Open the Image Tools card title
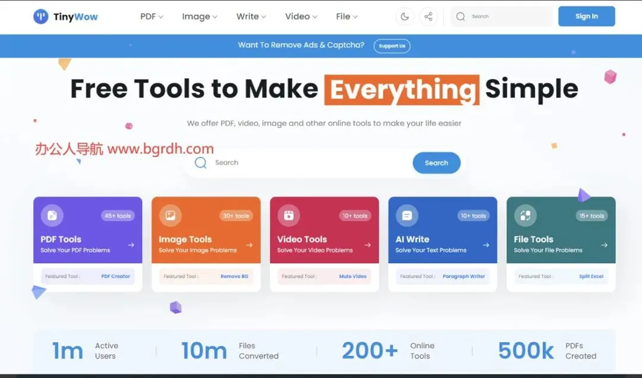The width and height of the screenshot is (642, 378). [185, 239]
